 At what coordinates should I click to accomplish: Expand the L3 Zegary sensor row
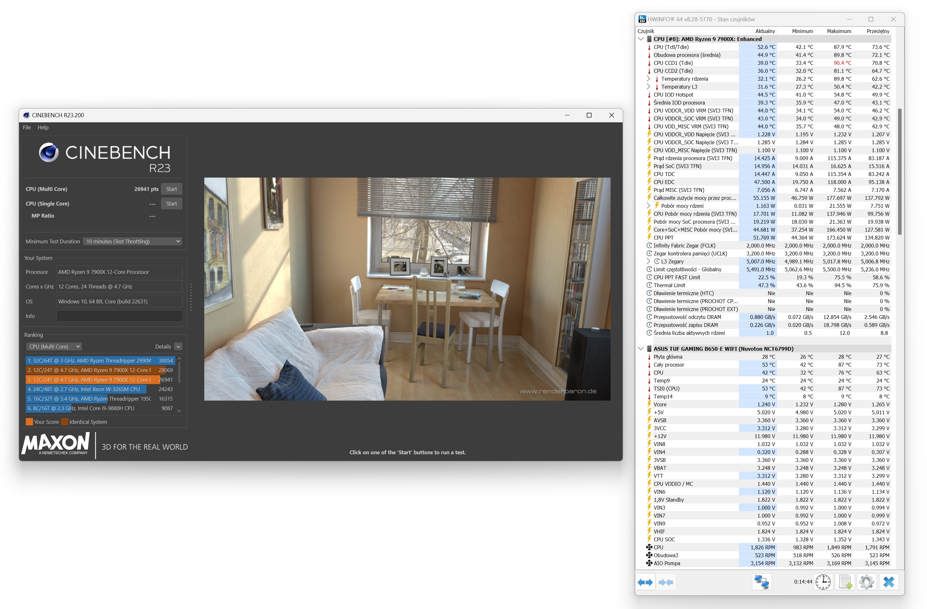point(648,261)
